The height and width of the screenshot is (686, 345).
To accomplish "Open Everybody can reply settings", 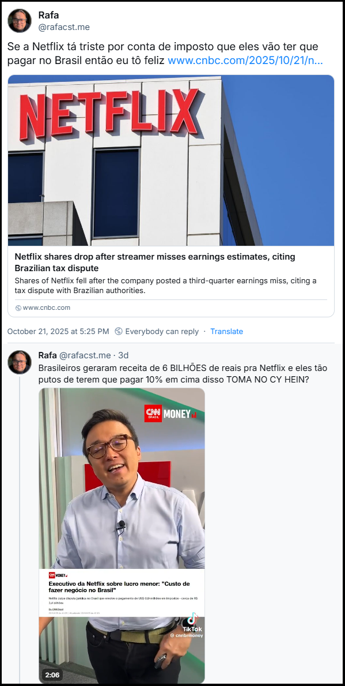I will 162,331.
